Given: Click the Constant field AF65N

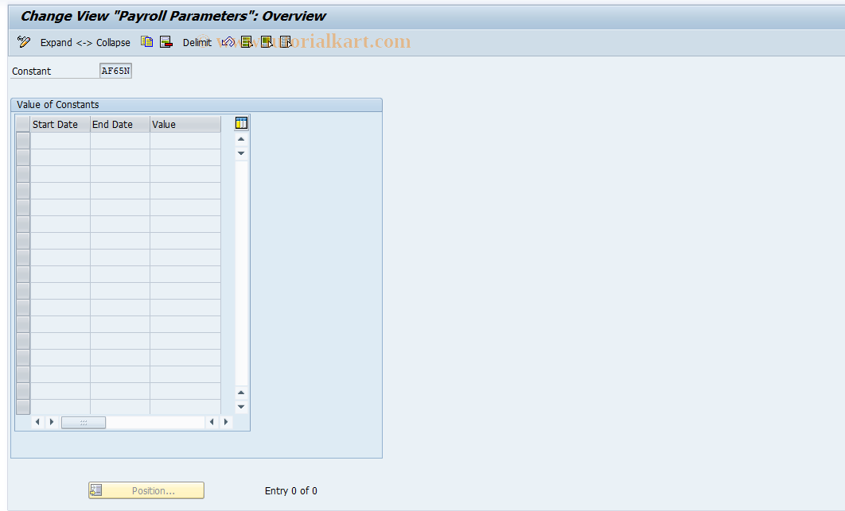Looking at the screenshot, I should click(x=116, y=71).
